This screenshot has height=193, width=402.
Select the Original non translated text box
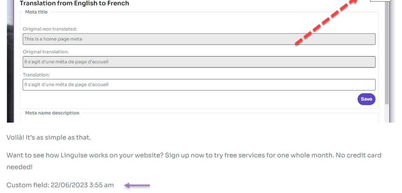coord(199,39)
